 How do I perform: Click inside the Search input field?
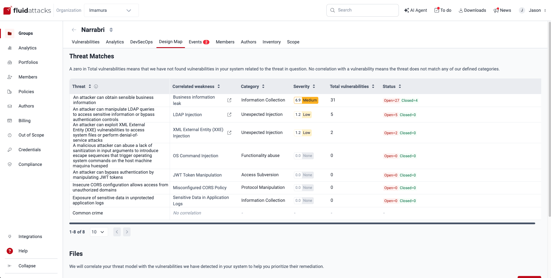[362, 10]
